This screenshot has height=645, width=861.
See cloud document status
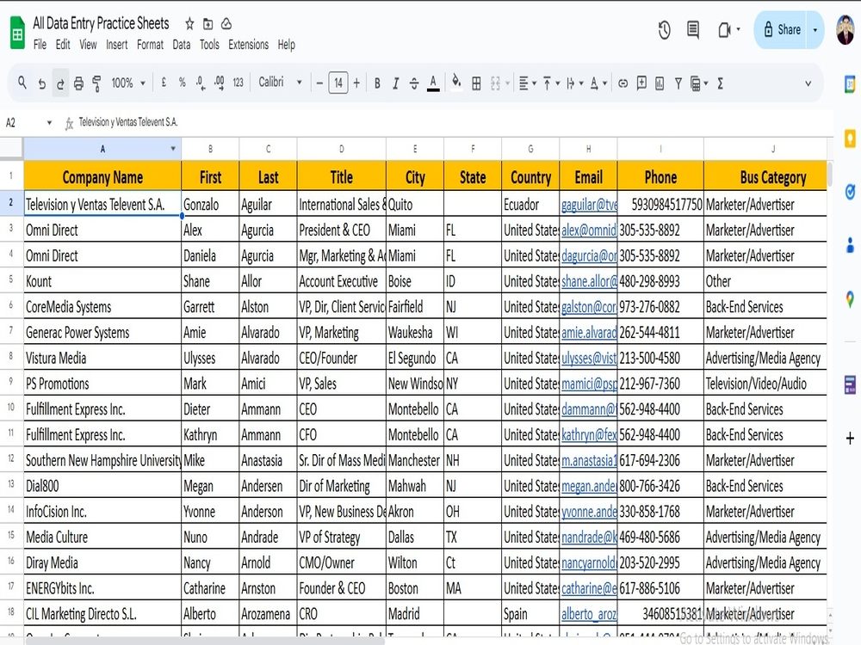[x=226, y=23]
